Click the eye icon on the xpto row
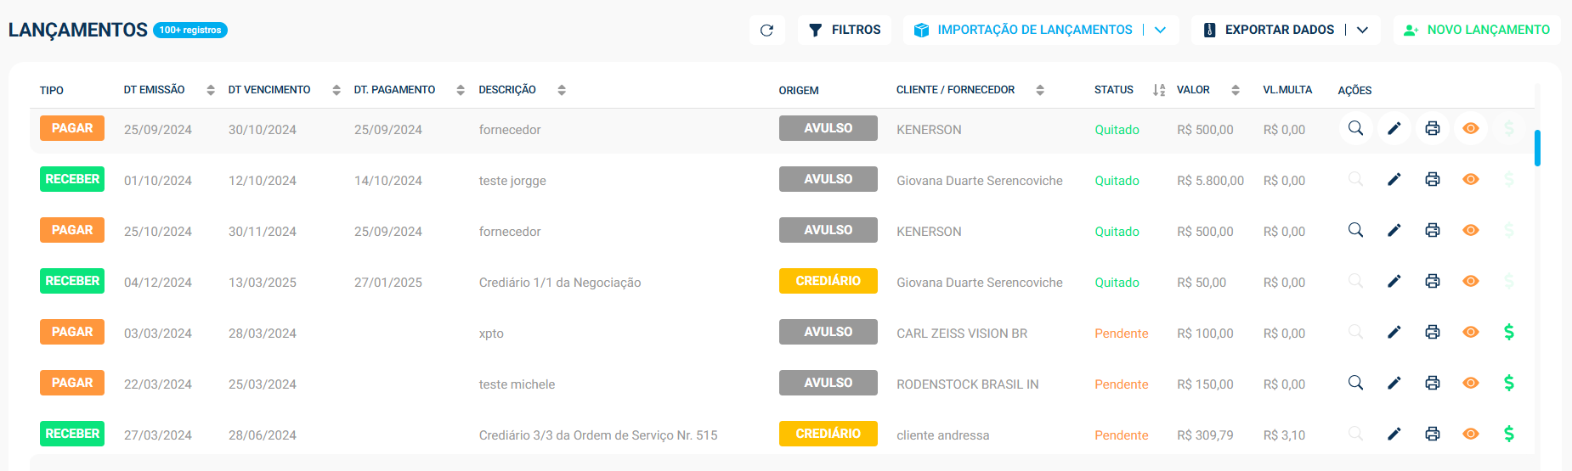1572x471 pixels. [1470, 332]
